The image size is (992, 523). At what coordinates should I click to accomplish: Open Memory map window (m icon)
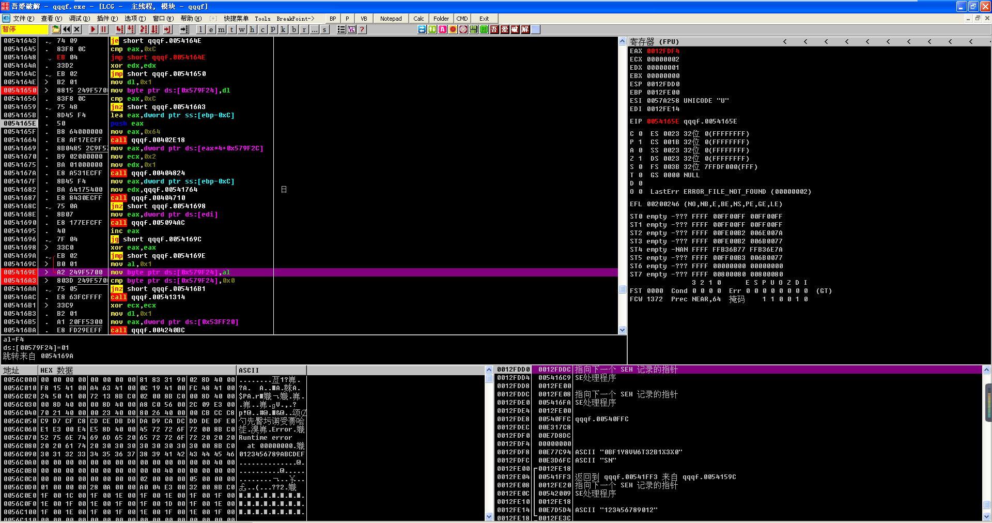click(221, 29)
